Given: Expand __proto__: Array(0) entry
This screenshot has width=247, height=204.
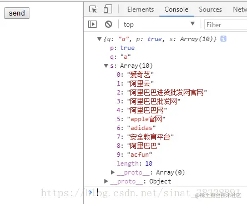Looking at the screenshot, I should point(113,172).
